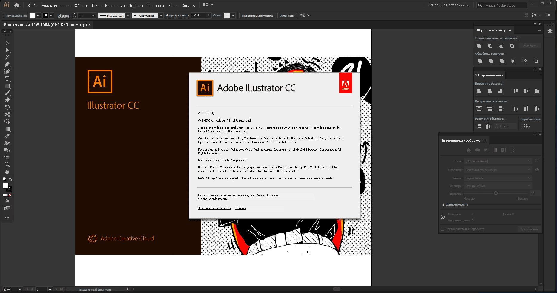The image size is (557, 293).
Task: Expand the Дополнительно section
Action: pos(443,205)
